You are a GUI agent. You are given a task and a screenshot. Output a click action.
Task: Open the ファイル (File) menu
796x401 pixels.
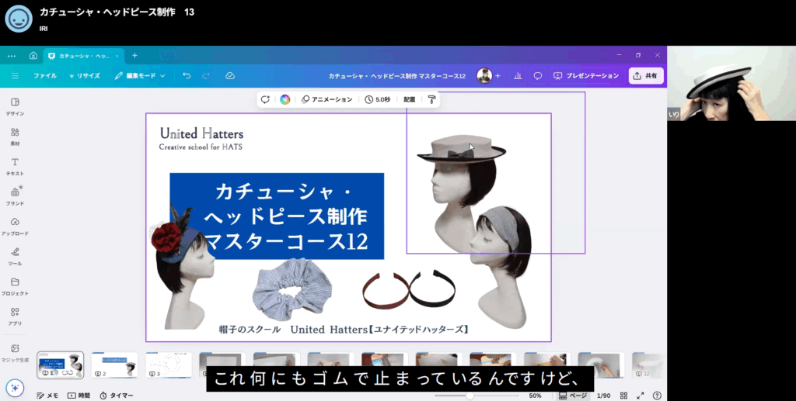[44, 76]
